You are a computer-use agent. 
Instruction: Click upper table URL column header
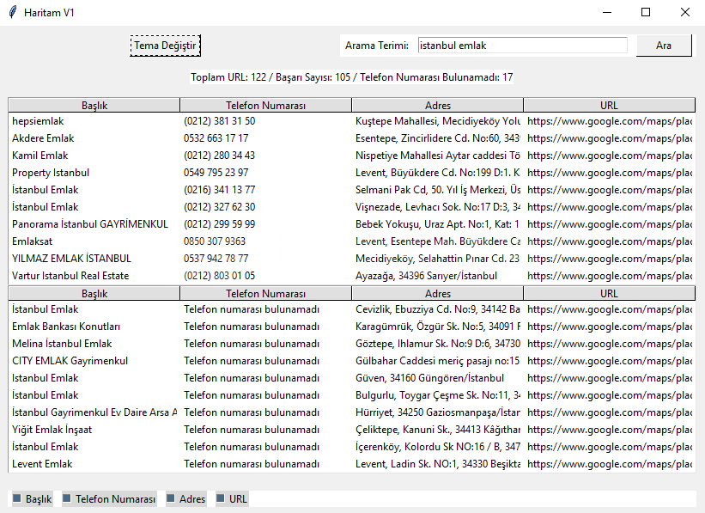point(609,106)
